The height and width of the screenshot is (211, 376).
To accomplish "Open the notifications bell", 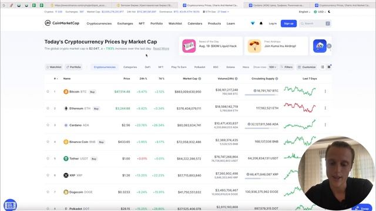I will (261, 23).
